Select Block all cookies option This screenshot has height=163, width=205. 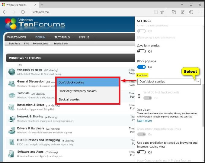tap(88, 99)
